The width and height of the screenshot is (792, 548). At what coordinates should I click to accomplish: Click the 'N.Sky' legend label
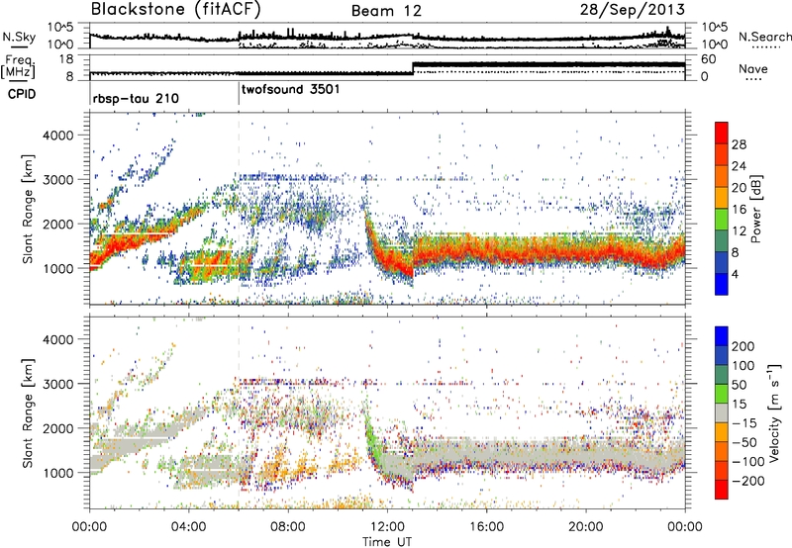point(19,37)
